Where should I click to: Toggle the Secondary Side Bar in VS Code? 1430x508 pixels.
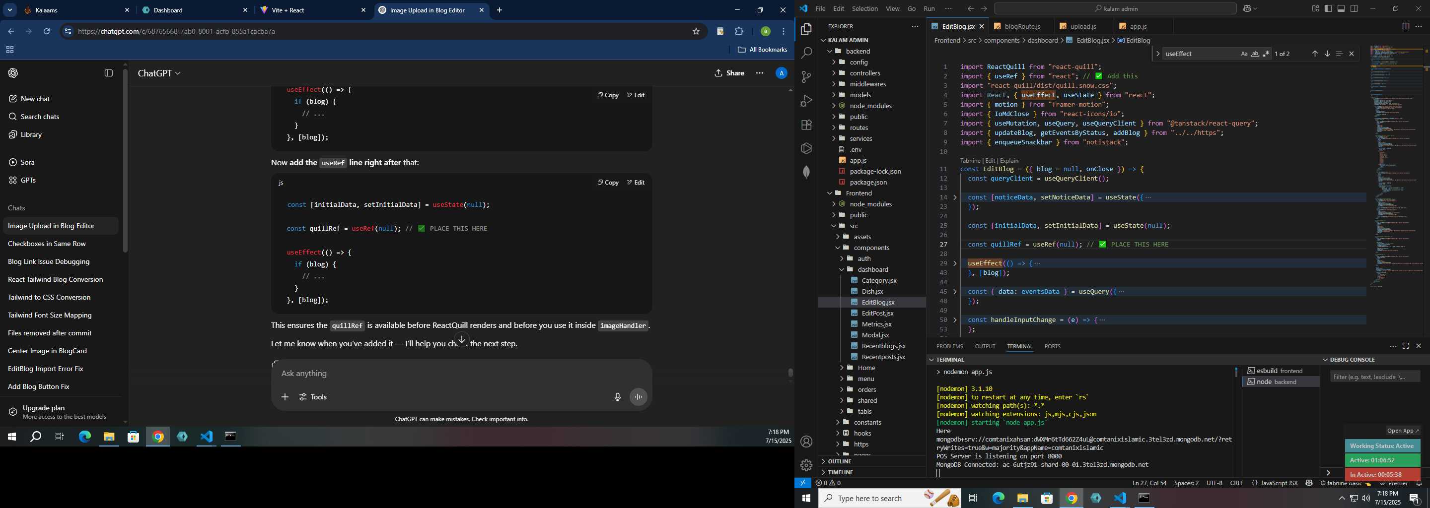coord(1355,9)
